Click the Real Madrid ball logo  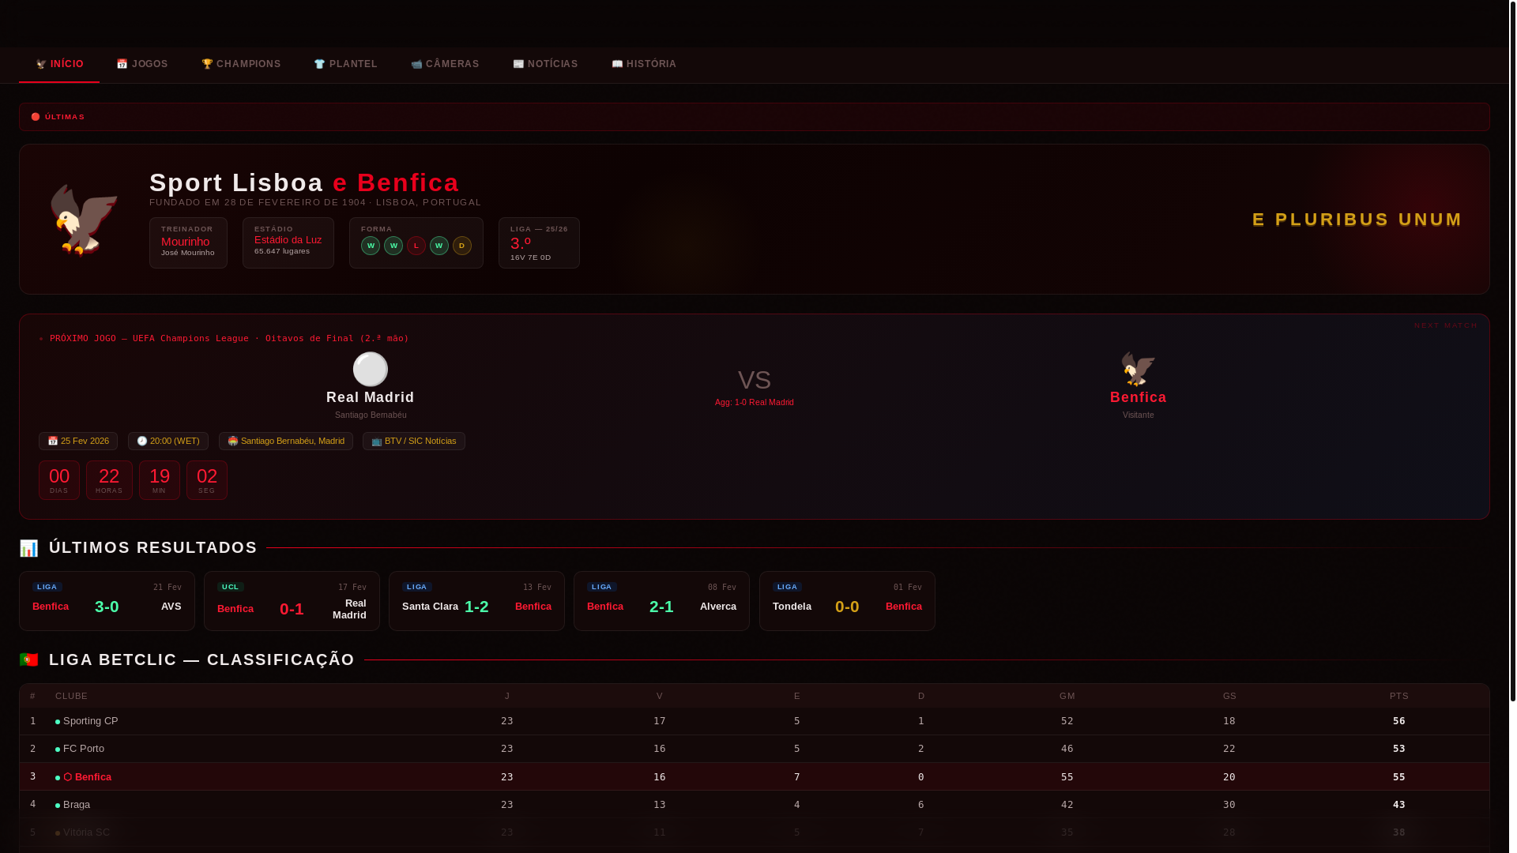(371, 369)
